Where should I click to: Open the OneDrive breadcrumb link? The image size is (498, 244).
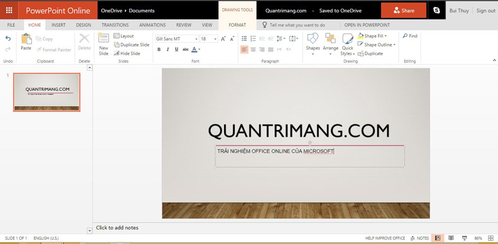pyautogui.click(x=111, y=11)
